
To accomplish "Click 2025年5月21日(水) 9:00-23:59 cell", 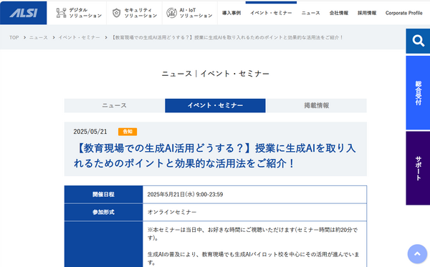I will tap(254, 195).
